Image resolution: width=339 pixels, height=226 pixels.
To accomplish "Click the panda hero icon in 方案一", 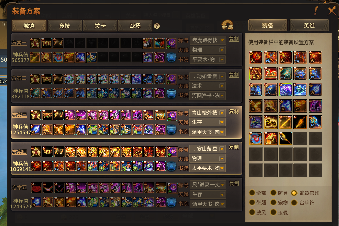I will coord(148,43).
